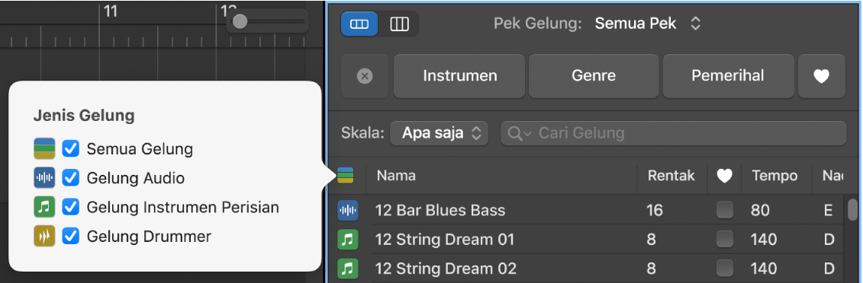Mark 12 String Dream 01 as favorite
This screenshot has height=283, width=863.
click(725, 239)
